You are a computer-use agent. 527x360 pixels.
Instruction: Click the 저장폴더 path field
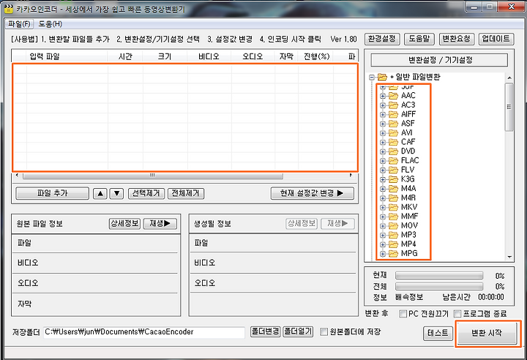(144, 332)
